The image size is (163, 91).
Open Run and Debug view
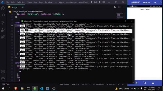coord(3,30)
